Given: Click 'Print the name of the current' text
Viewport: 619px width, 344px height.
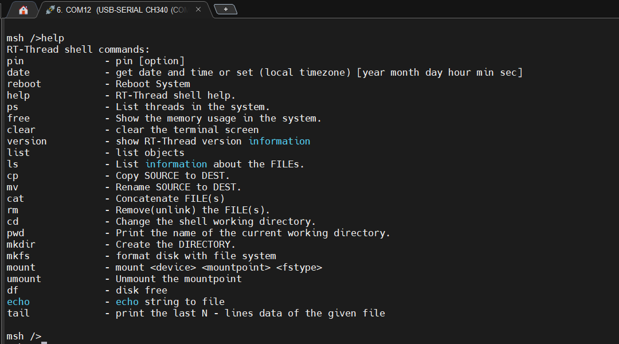Looking at the screenshot, I should [x=253, y=233].
